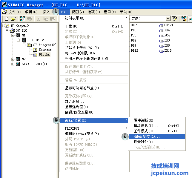Click 清除/复位 in the submenu
This screenshot has height=178, width=192.
(147, 136)
